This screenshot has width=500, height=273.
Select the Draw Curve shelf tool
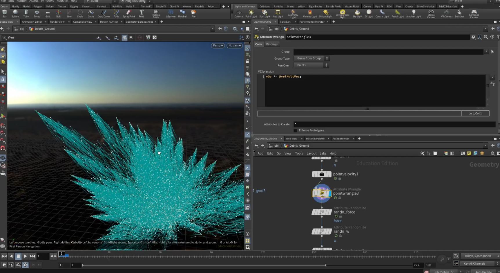104,13
